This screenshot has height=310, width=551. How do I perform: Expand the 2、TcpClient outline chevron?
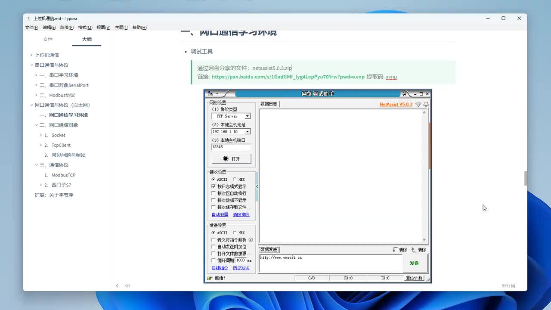click(x=41, y=145)
